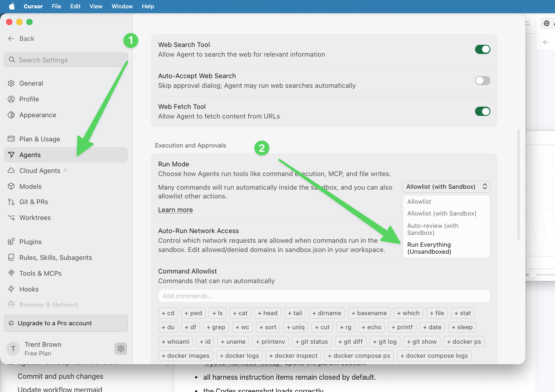Disable the Web Fetch Tool toggle
The height and width of the screenshot is (392, 555).
[x=482, y=111]
